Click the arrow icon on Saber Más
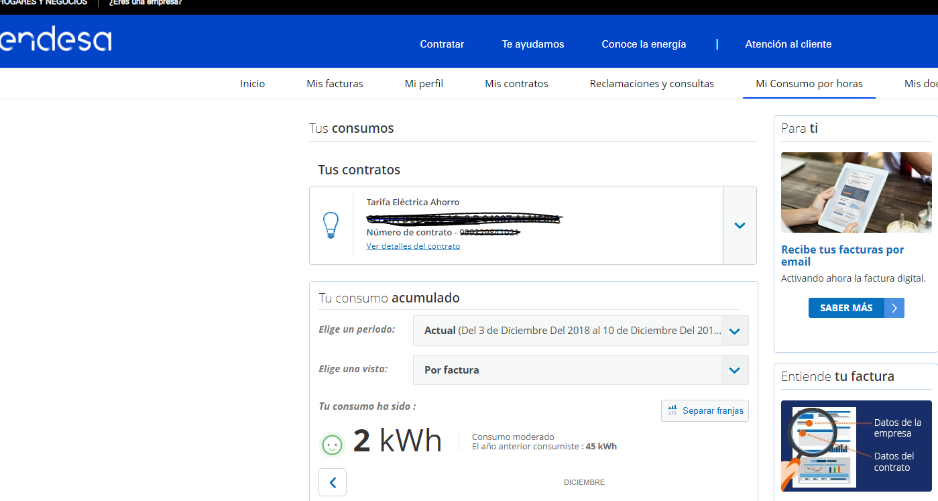Image resolution: width=938 pixels, height=501 pixels. pos(894,308)
